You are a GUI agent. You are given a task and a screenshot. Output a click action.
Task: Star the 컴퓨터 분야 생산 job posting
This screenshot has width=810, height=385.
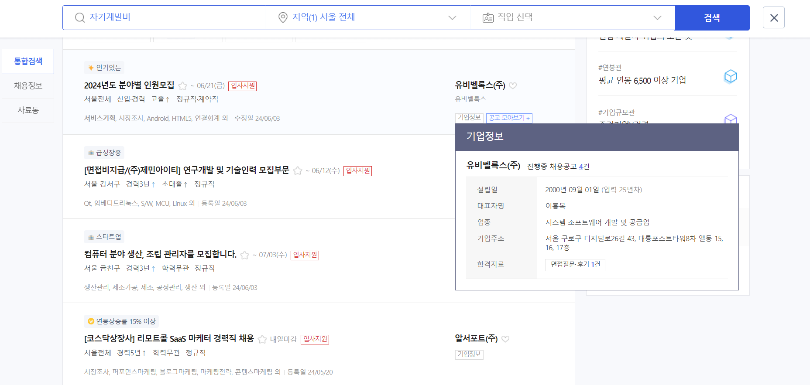(x=245, y=255)
